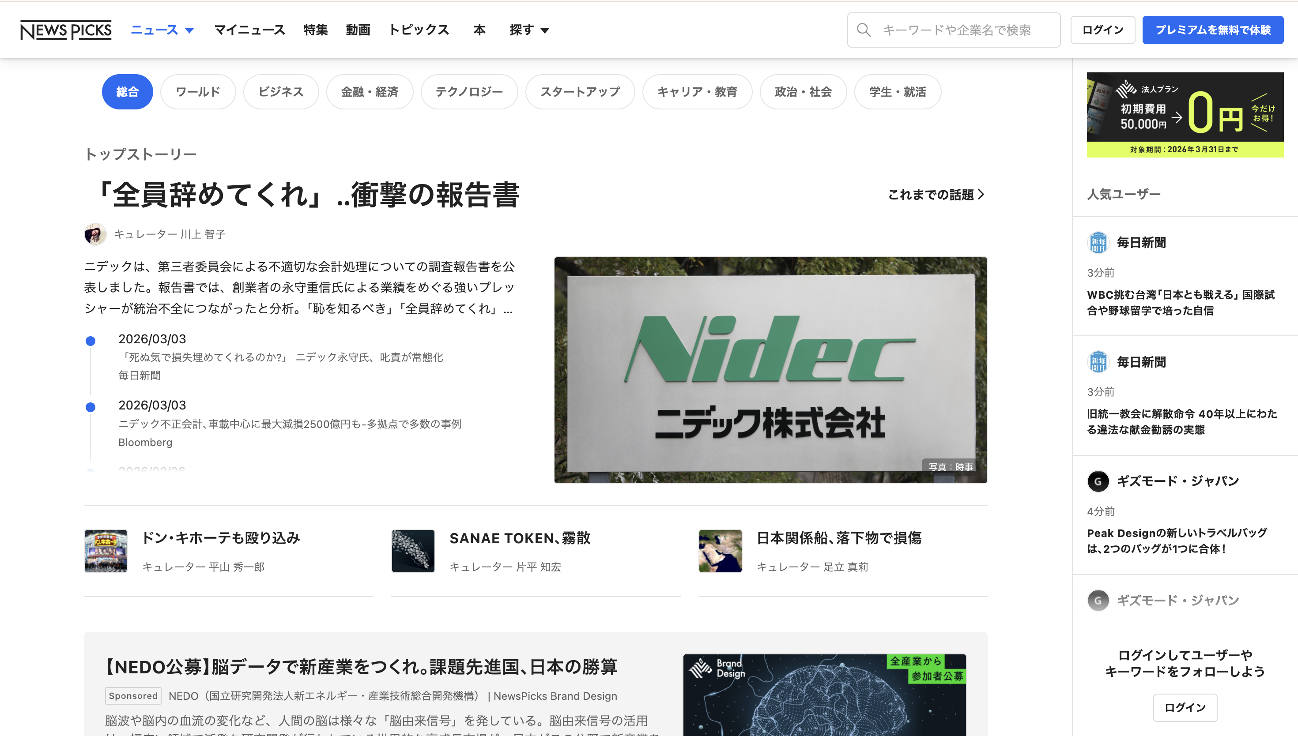Click the second 毎日新聞 avatar icon
Image resolution: width=1298 pixels, height=736 pixels.
(x=1099, y=362)
